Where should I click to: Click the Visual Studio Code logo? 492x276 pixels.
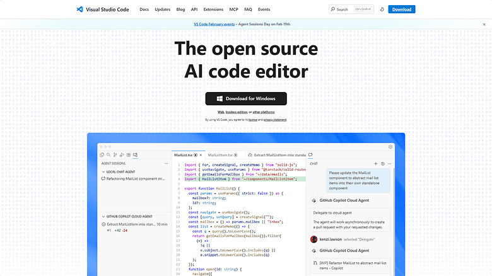(x=103, y=9)
